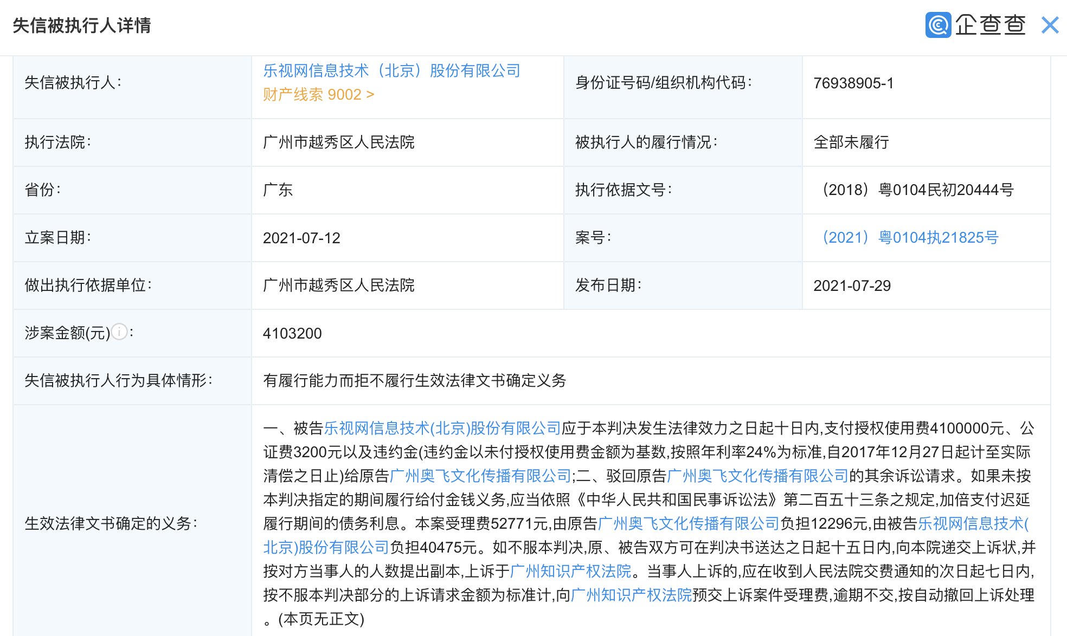Click 做出执行依据单位 value 广州市越秀区人民法院
1067x636 pixels.
coord(339,285)
